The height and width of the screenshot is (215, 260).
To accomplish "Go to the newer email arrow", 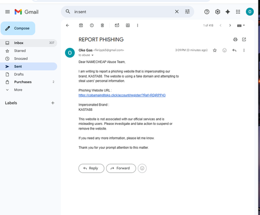I will pos(220,26).
